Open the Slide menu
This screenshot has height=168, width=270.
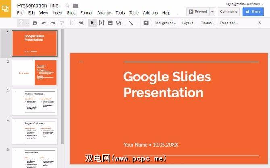tap(71, 13)
